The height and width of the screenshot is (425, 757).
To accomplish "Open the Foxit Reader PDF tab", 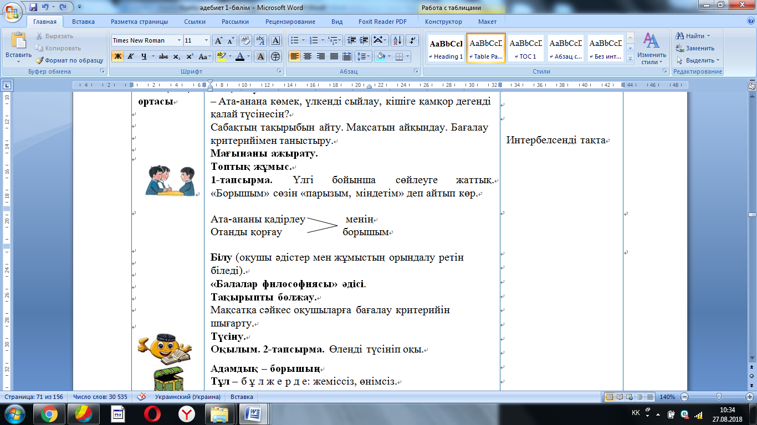I will [x=383, y=22].
